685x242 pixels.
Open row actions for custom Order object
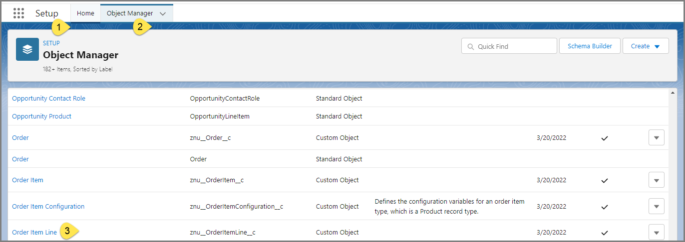click(x=656, y=138)
